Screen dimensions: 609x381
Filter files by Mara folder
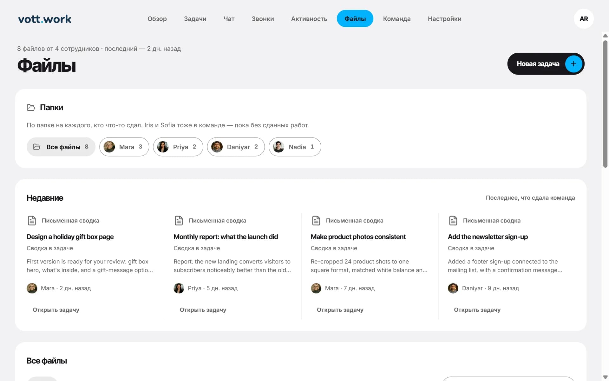pyautogui.click(x=124, y=147)
